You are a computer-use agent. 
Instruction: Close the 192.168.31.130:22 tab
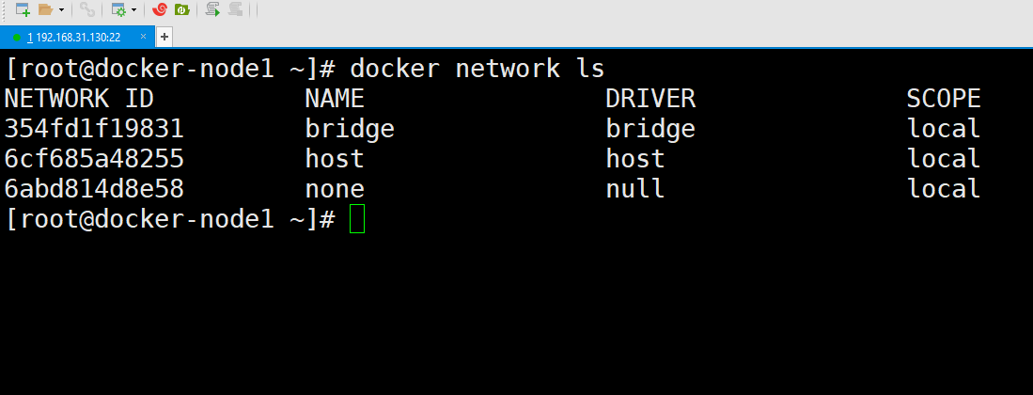pyautogui.click(x=144, y=37)
